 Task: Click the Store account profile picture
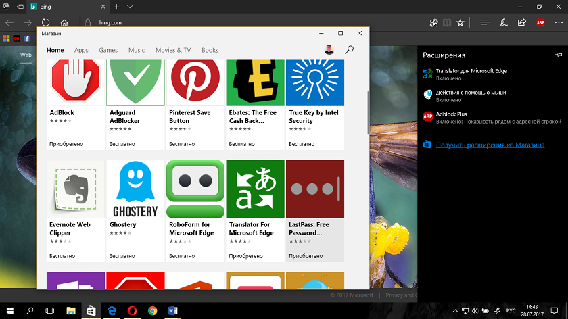pos(329,49)
